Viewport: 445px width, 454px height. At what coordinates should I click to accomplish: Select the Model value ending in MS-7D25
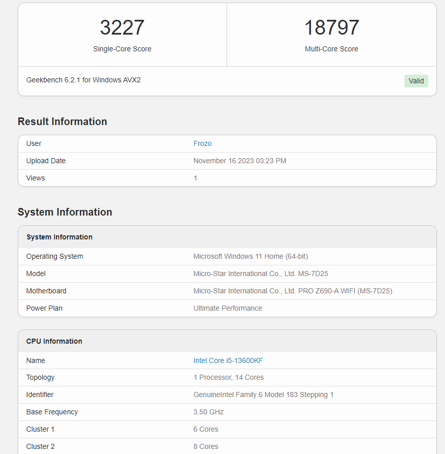(261, 274)
